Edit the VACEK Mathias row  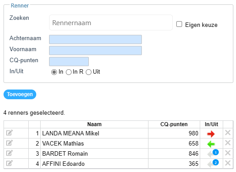pos(9,143)
